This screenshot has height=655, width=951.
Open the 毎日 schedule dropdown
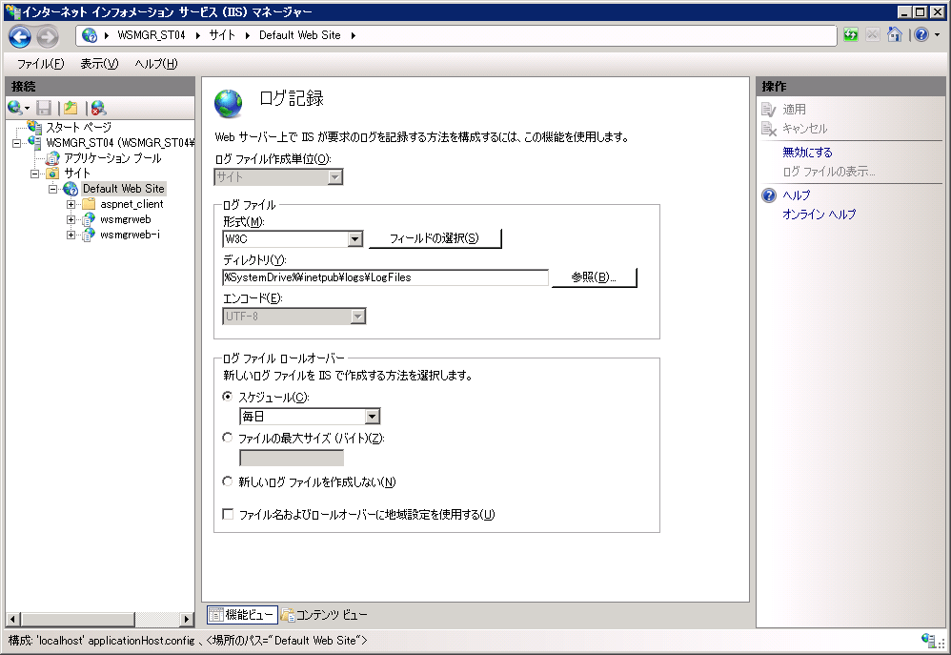click(x=372, y=417)
